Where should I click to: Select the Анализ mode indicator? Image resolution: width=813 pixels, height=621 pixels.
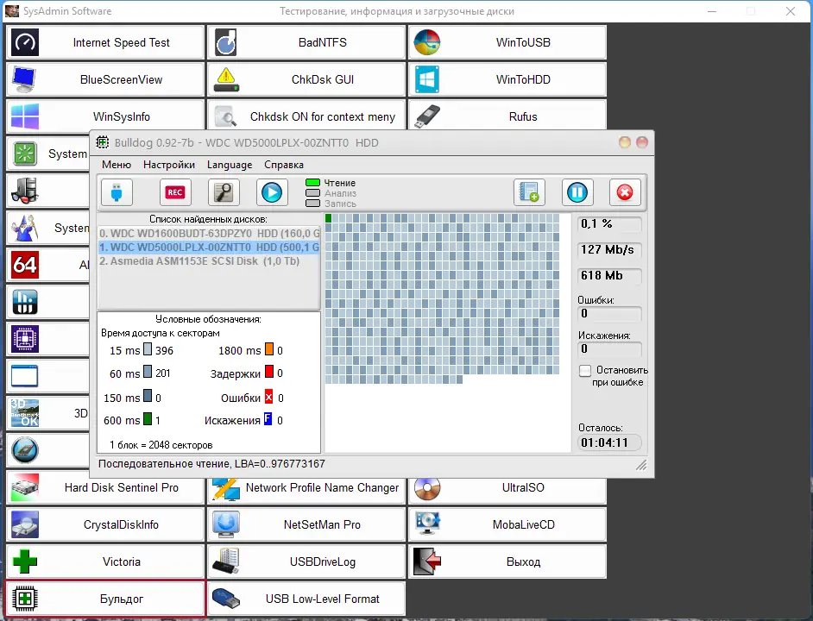(312, 193)
